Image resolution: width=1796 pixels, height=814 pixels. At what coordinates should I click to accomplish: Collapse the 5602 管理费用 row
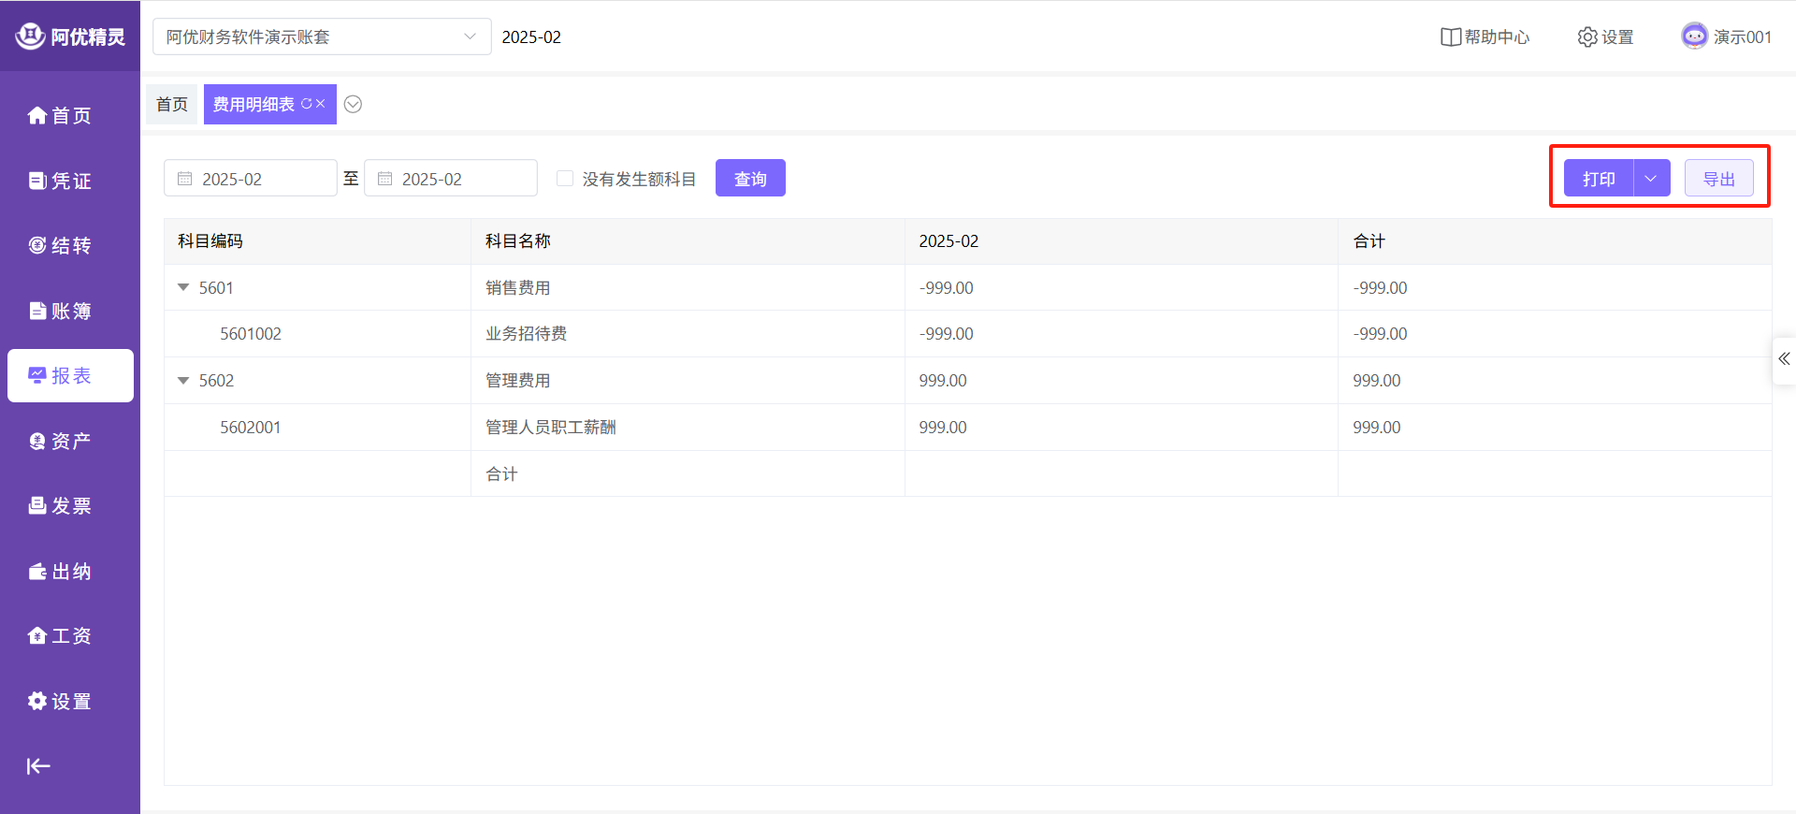(x=183, y=381)
